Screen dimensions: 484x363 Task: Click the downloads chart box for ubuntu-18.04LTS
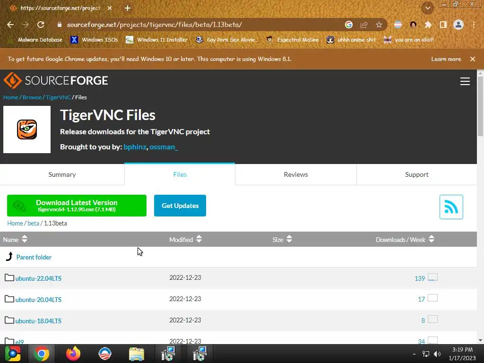click(x=433, y=319)
